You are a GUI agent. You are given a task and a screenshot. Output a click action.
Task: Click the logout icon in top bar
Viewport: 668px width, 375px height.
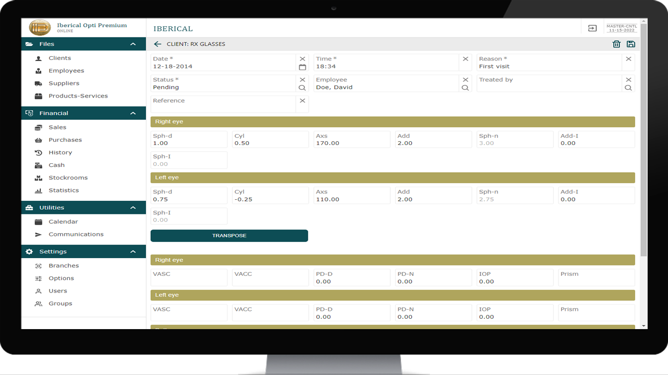[x=592, y=29]
